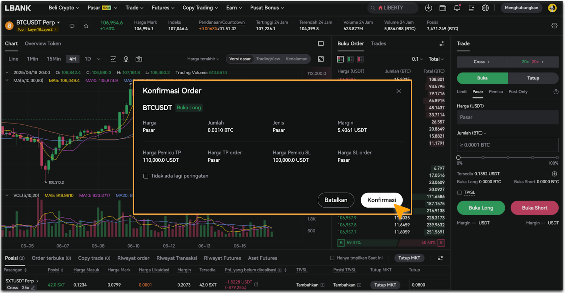
Task: Enable the TP/SL checkbox
Action: point(459,193)
